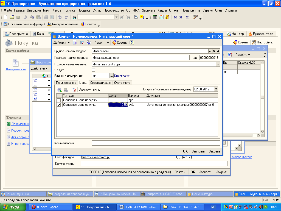This screenshot has width=281, height=211.
Task: Open the Печать dropdown in document window
Action: (x=181, y=172)
